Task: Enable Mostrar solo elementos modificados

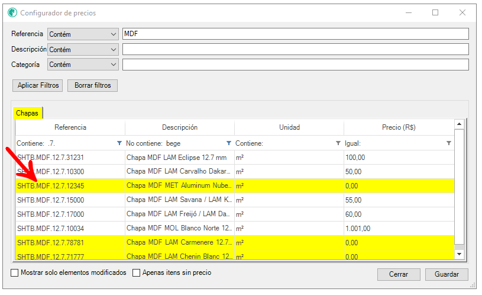Action: [x=15, y=273]
